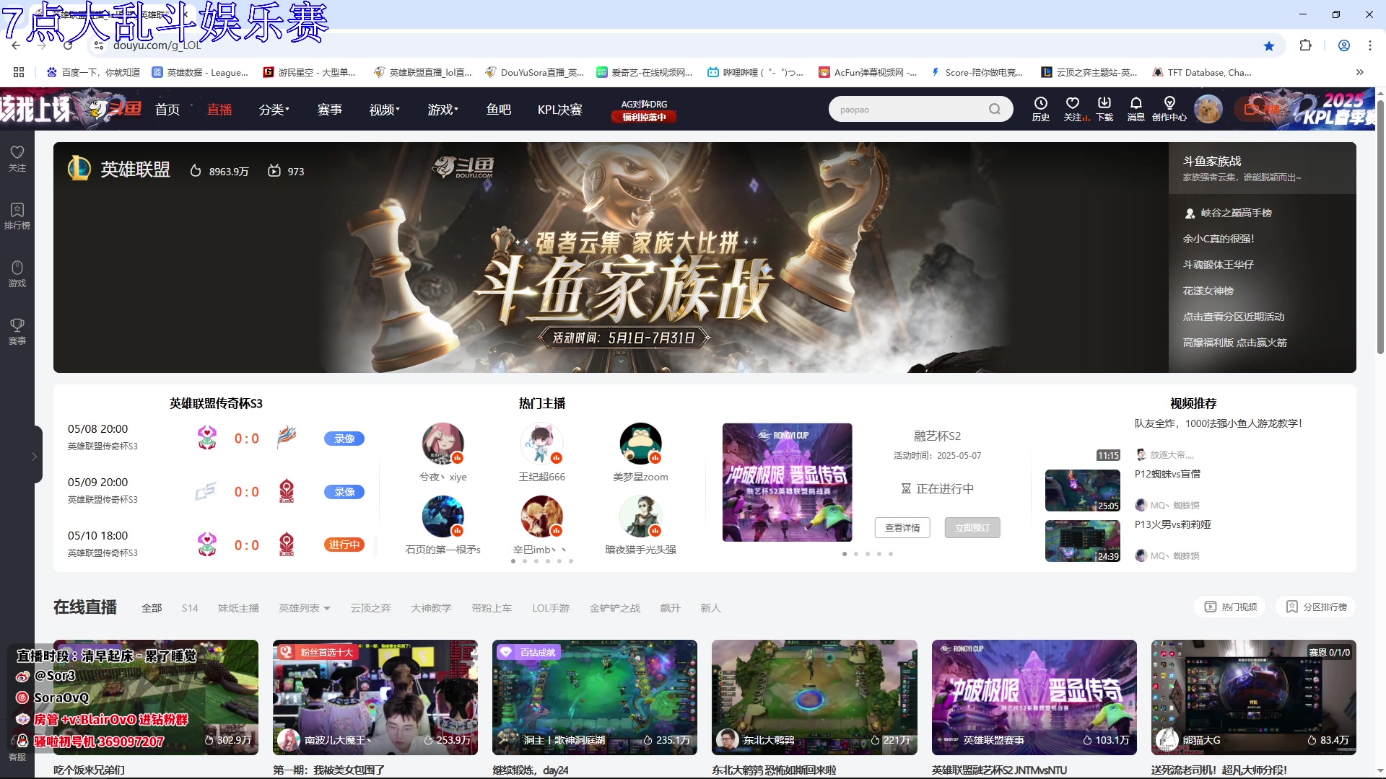Screen dimensions: 1386x779
Task: Click 录像 button for 05/09 match
Action: click(x=344, y=492)
